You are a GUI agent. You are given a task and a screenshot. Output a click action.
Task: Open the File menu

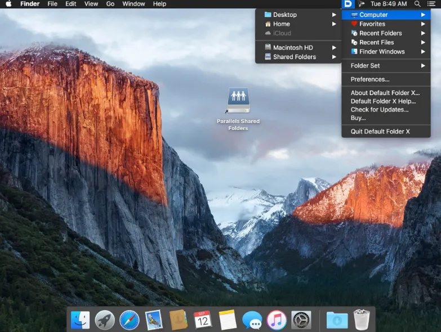tap(52, 4)
